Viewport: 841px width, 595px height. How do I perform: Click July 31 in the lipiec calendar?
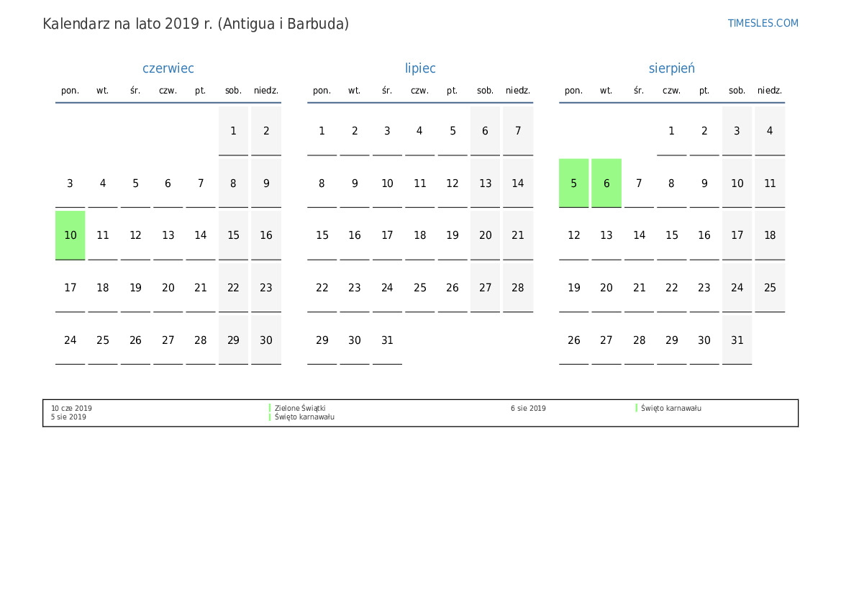(x=387, y=340)
